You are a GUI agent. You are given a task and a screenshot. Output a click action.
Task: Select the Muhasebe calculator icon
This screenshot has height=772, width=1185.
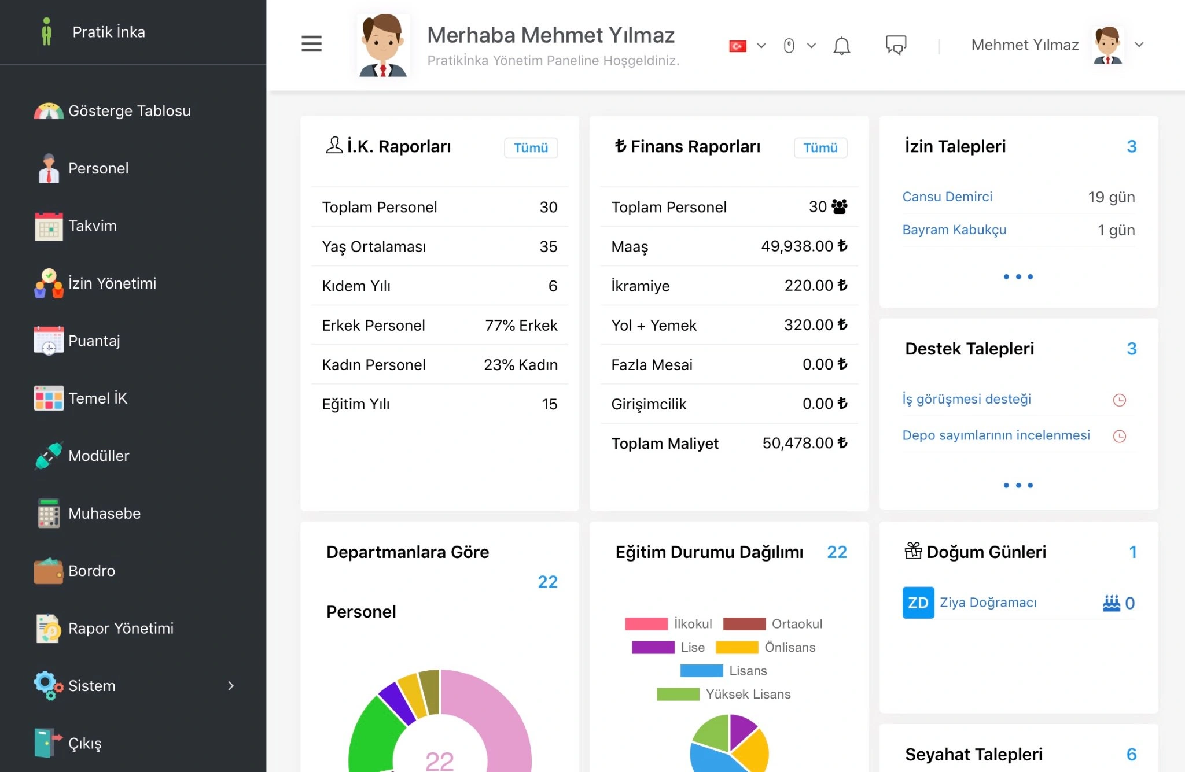(x=49, y=513)
